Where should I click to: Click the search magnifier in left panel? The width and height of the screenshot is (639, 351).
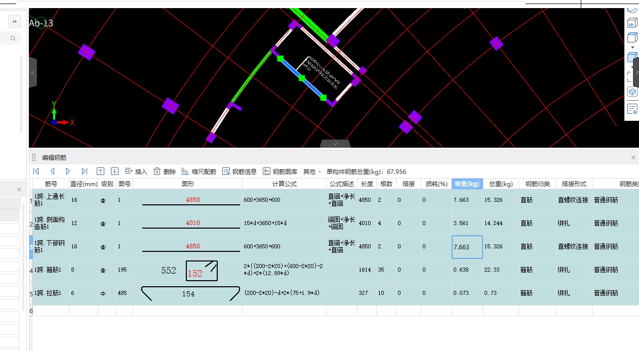point(13,38)
